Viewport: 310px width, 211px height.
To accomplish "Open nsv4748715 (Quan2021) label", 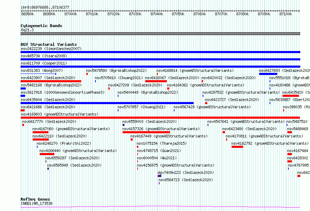I will click(x=159, y=151).
